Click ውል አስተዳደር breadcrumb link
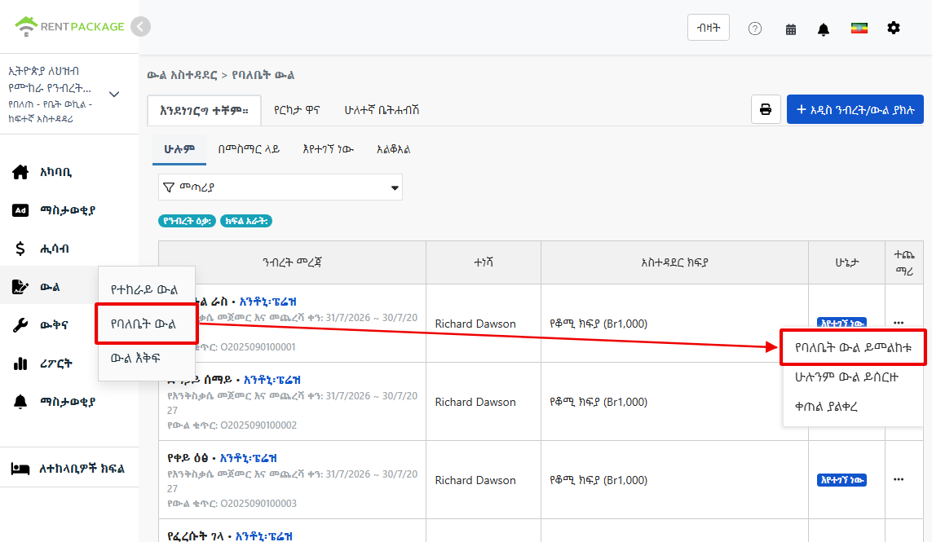This screenshot has width=932, height=542. 182,76
